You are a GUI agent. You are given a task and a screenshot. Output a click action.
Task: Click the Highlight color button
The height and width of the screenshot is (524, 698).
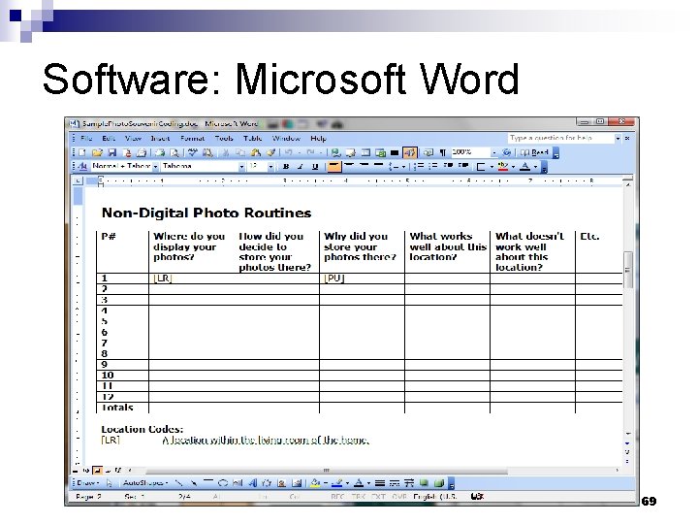pos(503,167)
